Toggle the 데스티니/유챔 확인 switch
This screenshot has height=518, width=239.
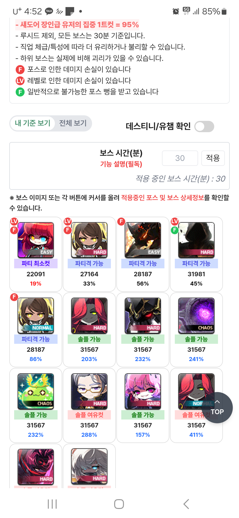pos(204,126)
